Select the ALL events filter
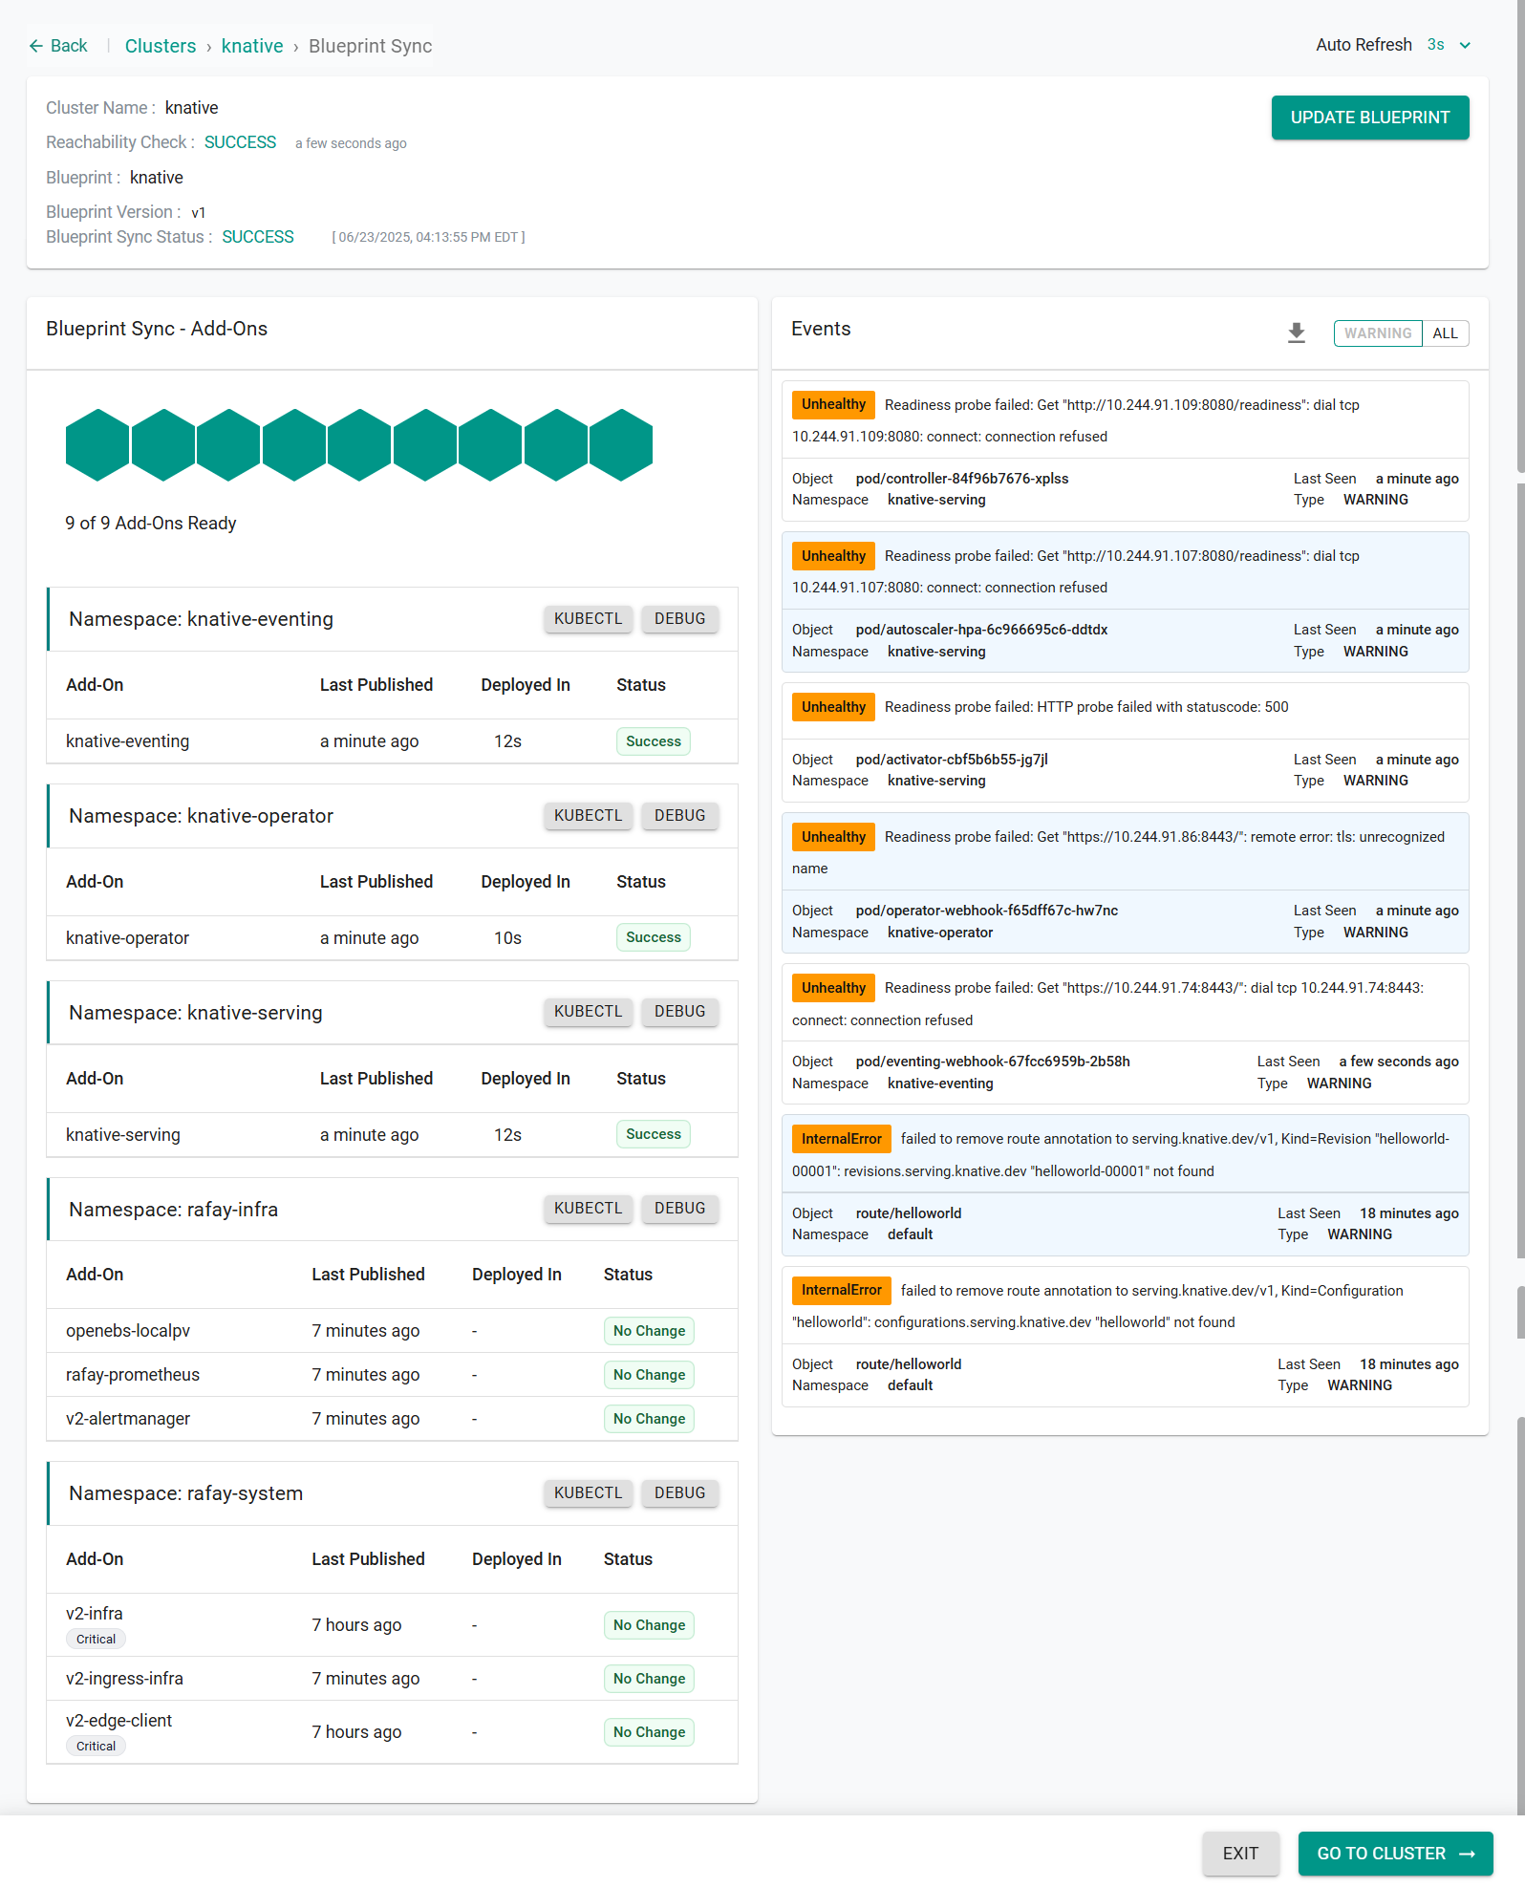 pos(1446,333)
